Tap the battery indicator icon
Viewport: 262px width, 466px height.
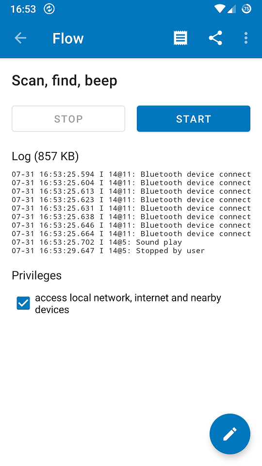[x=246, y=9]
